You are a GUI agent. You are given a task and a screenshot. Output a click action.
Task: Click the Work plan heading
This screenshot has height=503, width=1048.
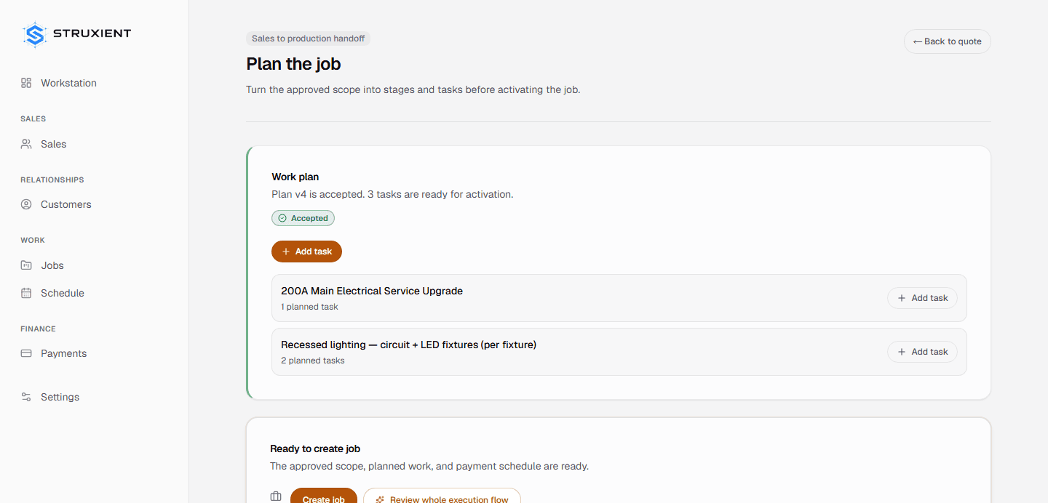(295, 177)
